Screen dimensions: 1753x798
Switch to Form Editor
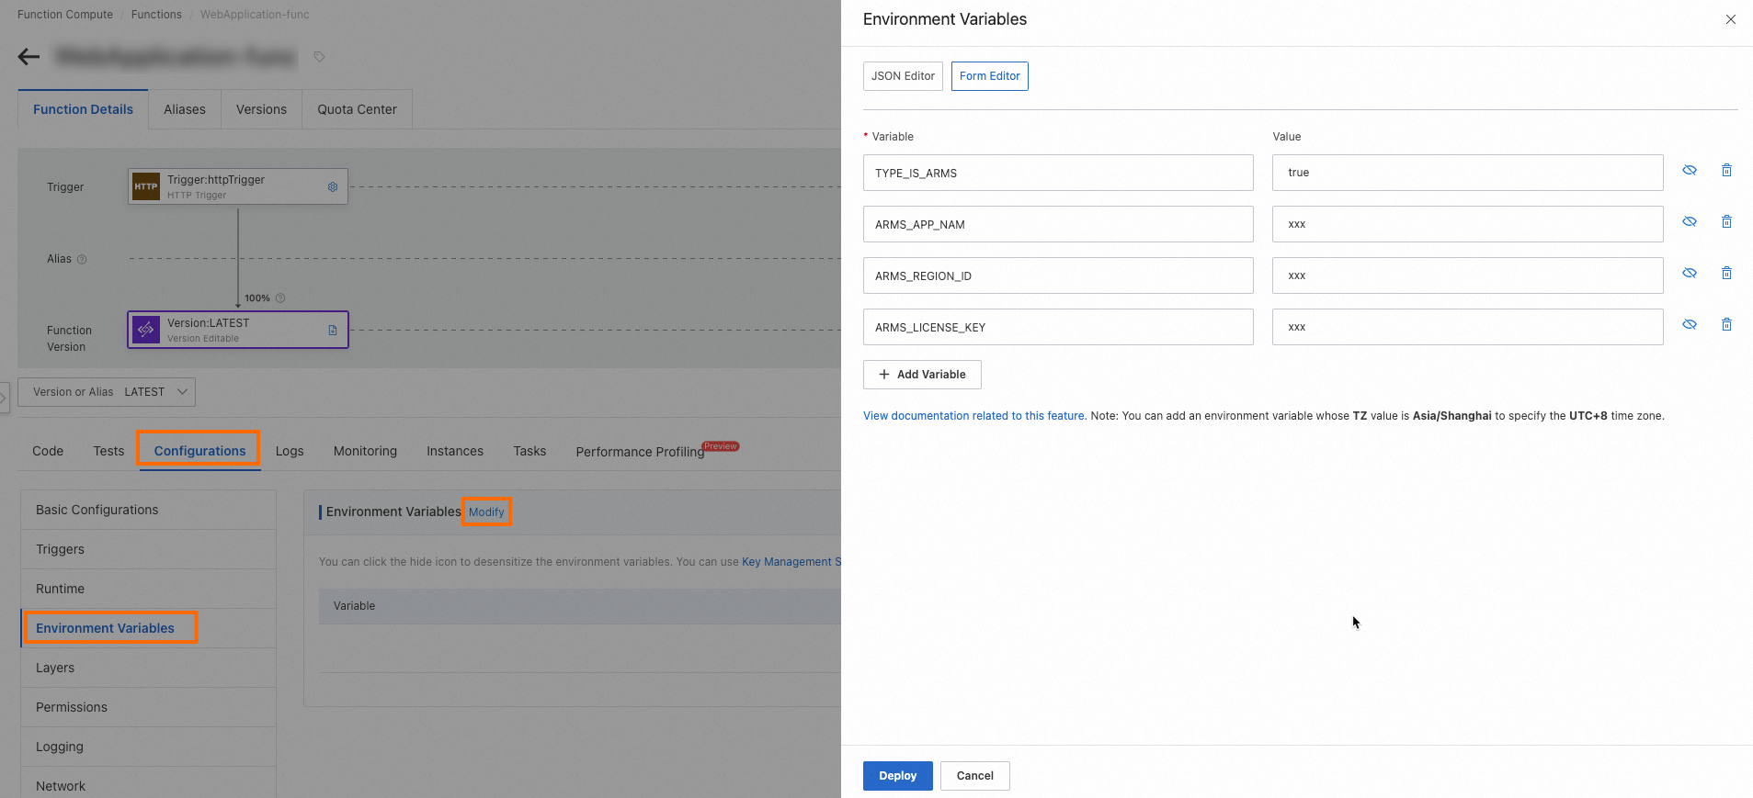[x=990, y=76]
